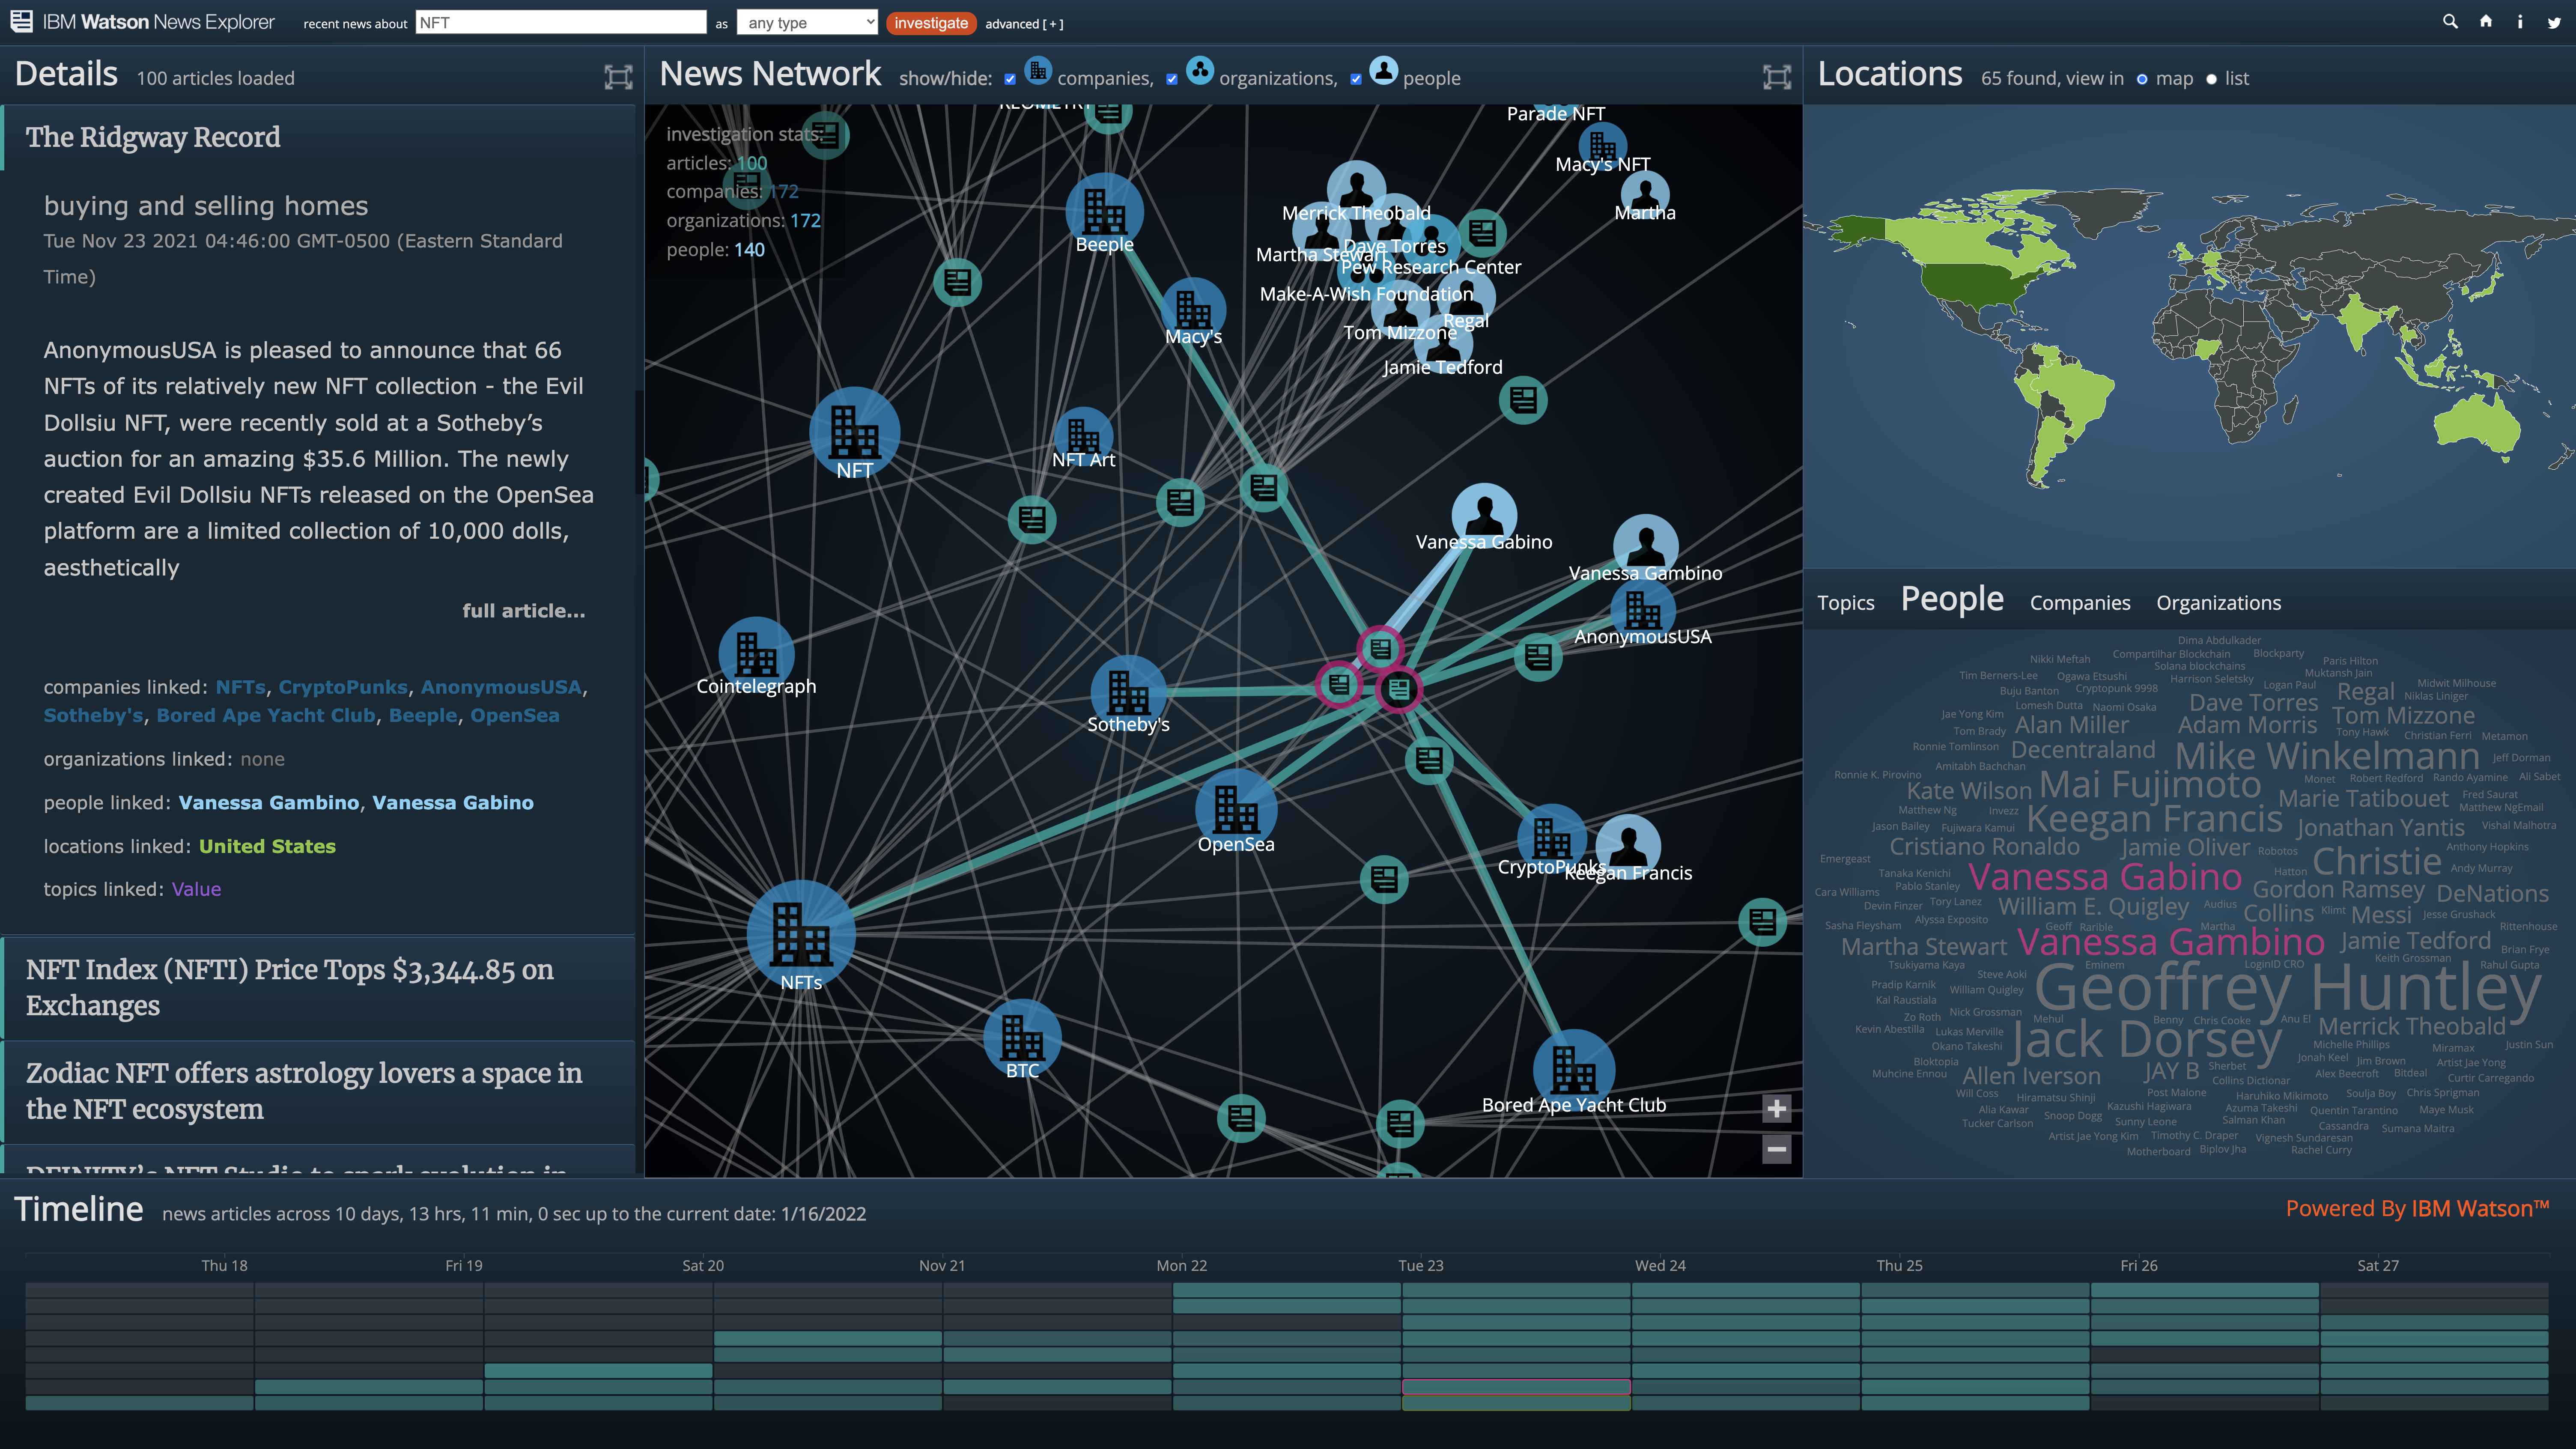Toggle the people visibility checkbox

pyautogui.click(x=1356, y=79)
